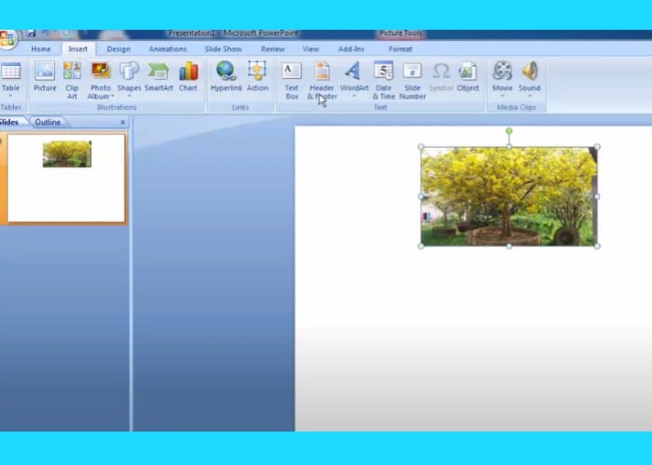
Task: Insert a Table from the ribbon
Action: 10,79
